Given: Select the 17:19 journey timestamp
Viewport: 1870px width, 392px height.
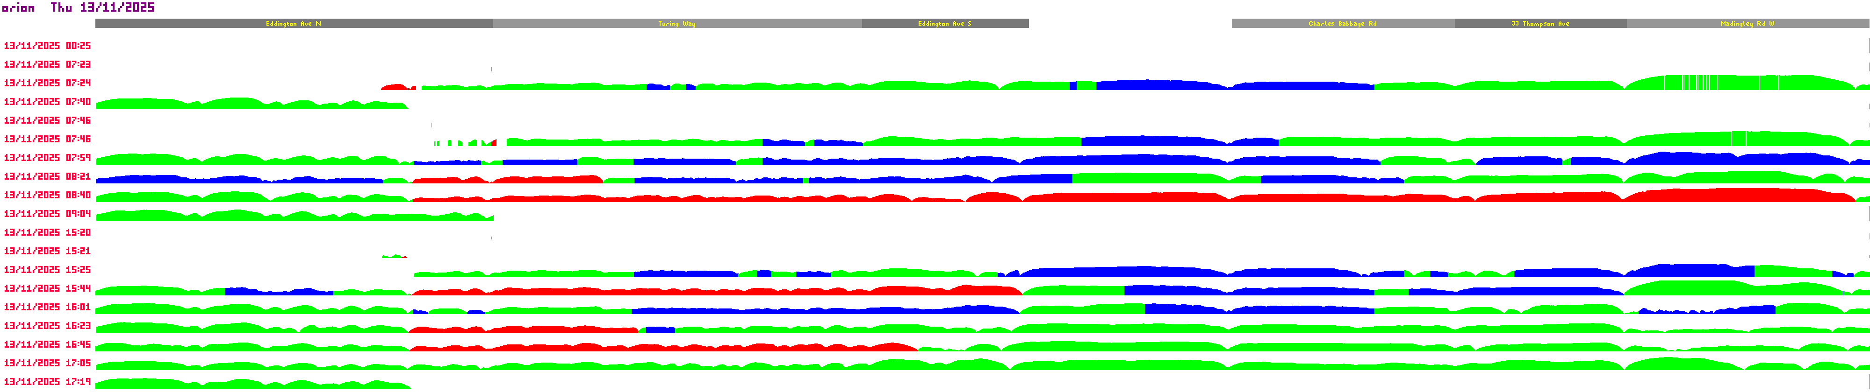Looking at the screenshot, I should pyautogui.click(x=47, y=382).
